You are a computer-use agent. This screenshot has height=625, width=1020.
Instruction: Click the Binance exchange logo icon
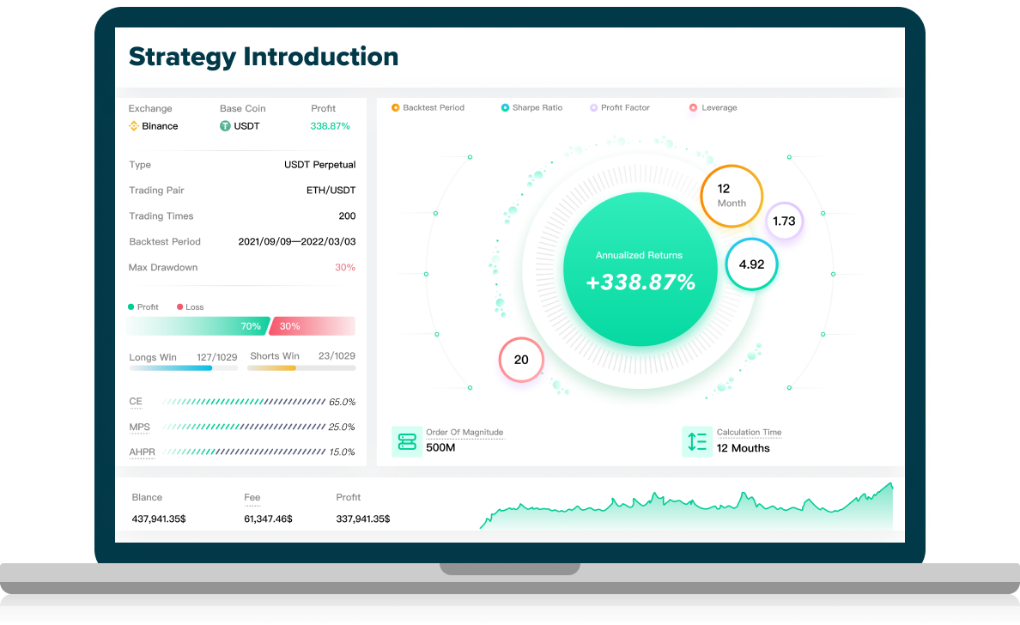tap(134, 126)
